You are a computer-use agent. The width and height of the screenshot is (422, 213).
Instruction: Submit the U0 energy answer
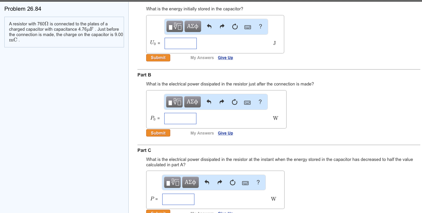[x=158, y=58]
